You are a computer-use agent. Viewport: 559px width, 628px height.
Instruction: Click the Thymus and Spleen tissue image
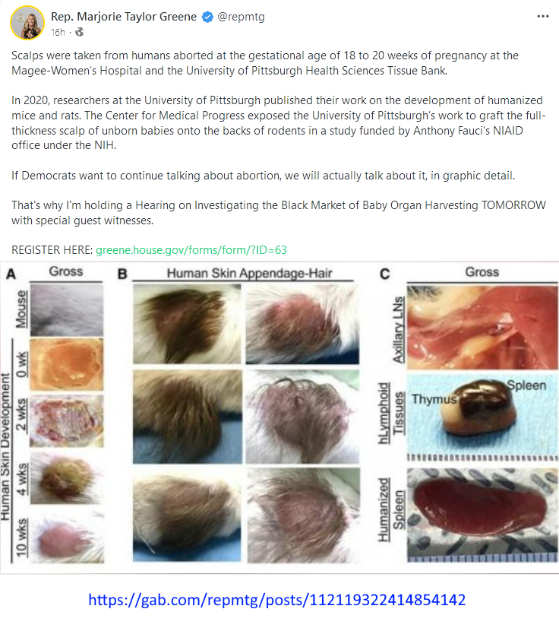pos(482,417)
